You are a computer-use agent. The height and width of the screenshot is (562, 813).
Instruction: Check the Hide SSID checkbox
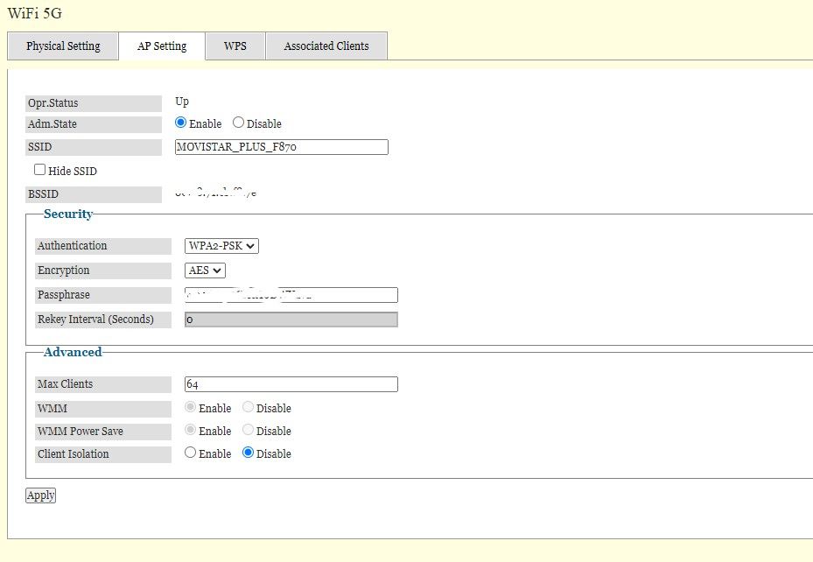coord(39,170)
